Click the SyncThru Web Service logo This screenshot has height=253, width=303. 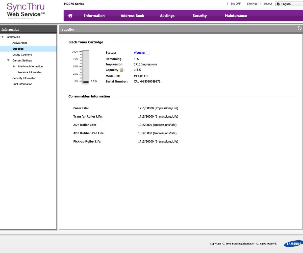point(26,11)
